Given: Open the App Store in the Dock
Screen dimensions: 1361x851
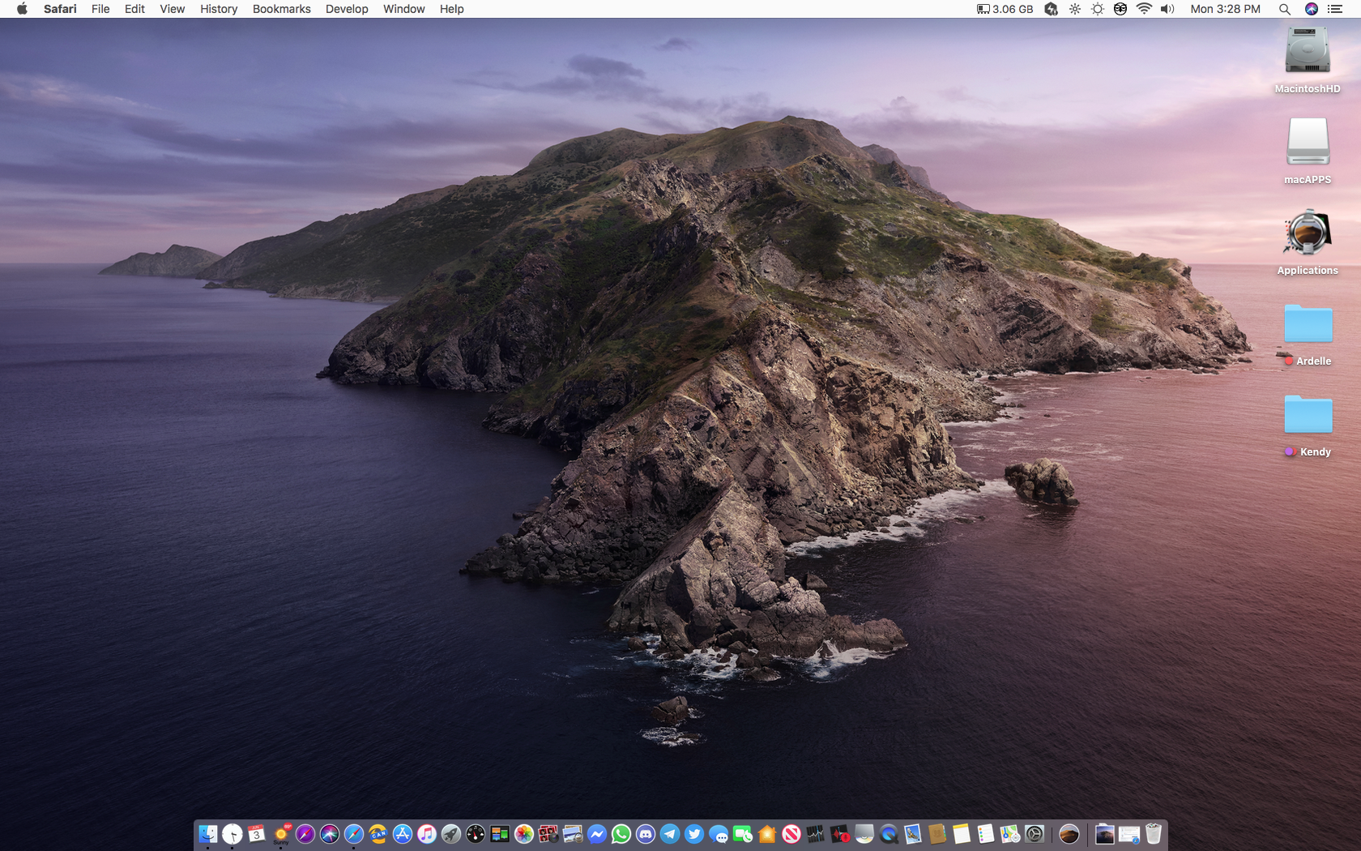Looking at the screenshot, I should (x=403, y=834).
